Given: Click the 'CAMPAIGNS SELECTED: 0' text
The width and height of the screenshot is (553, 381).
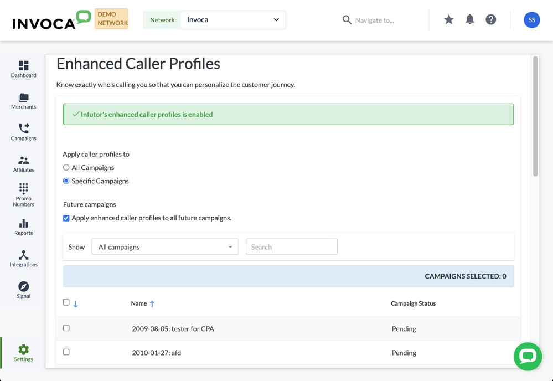Looking at the screenshot, I should (x=465, y=276).
